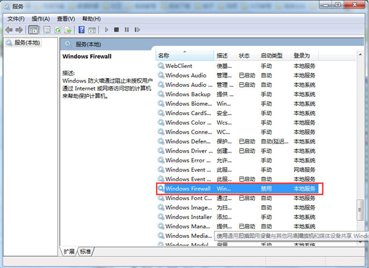This screenshot has width=369, height=268.
Task: Click the gear icon beside Windows Mana...
Action: [x=161, y=226]
